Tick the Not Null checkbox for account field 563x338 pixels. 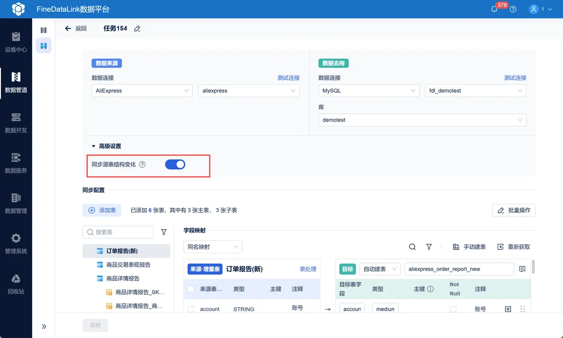coord(453,309)
